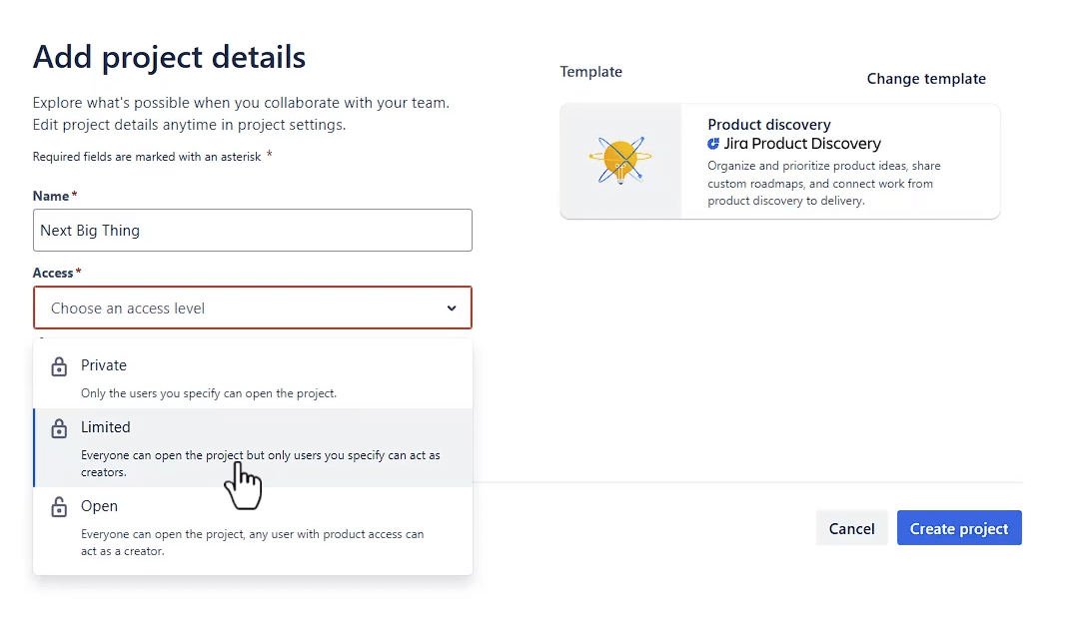Select the Open access option

253,526
